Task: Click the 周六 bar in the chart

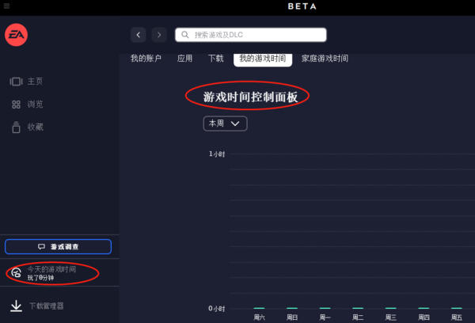Action: 259,308
